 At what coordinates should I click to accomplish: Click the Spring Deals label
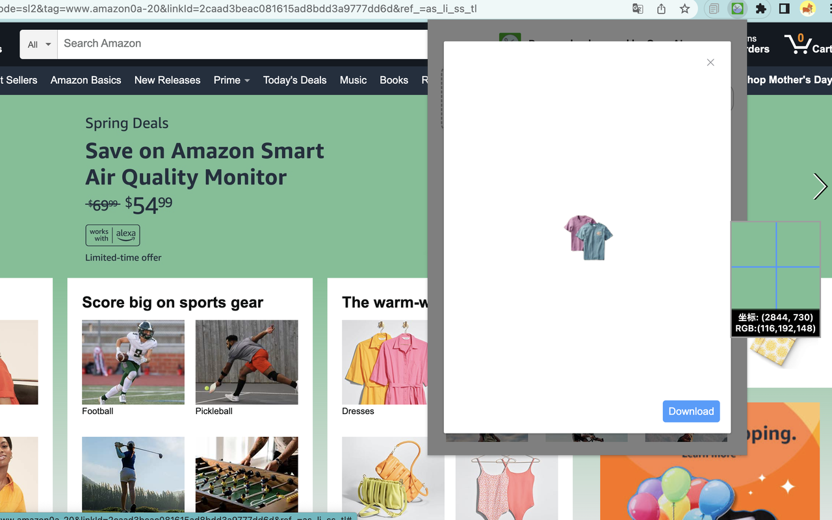pos(127,123)
